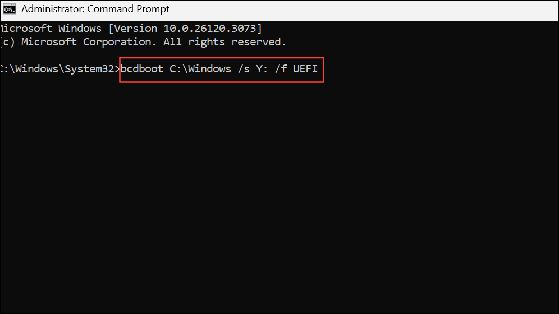Click the empty black console area
The height and width of the screenshot is (314, 559).
coord(279,196)
